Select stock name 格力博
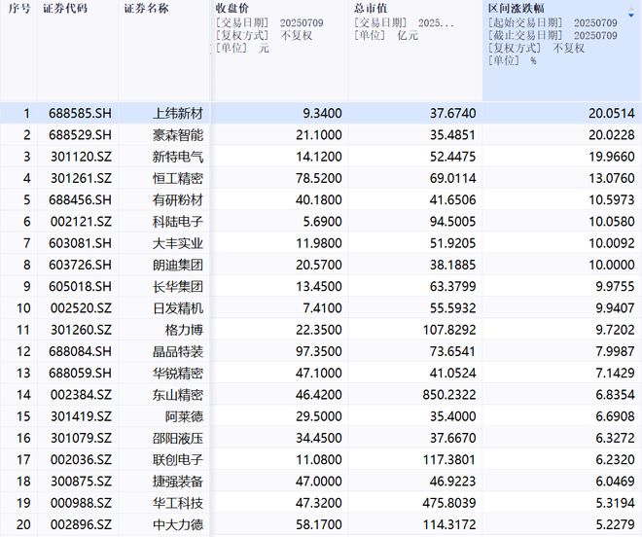 (x=184, y=330)
